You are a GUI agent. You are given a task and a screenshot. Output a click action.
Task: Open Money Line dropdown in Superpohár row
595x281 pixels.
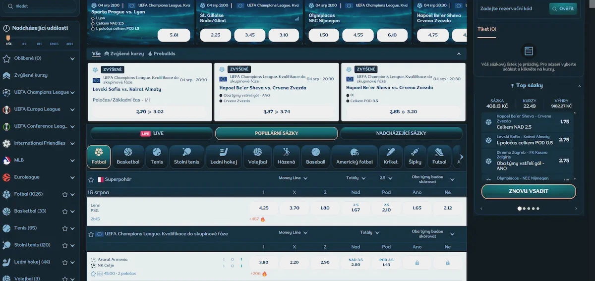(293, 178)
